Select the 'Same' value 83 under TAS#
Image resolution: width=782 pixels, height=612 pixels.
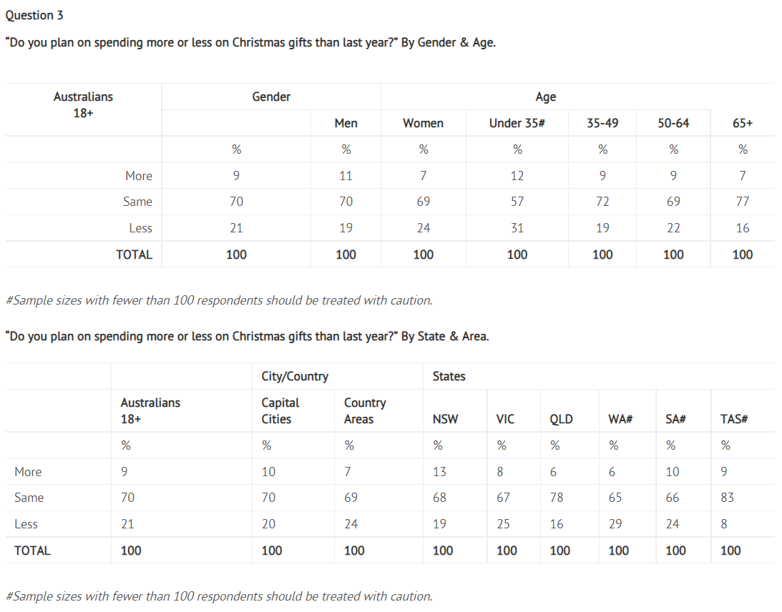click(x=727, y=498)
